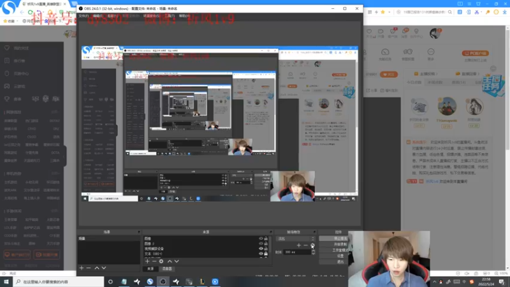
Task: Remove the scene with the minus icon
Action: pyautogui.click(x=89, y=268)
